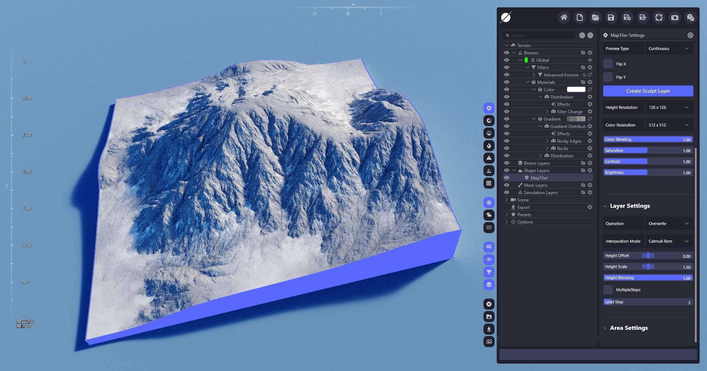This screenshot has height=371, width=707.
Task: Save the project with the floppy disk icon
Action: coord(611,17)
